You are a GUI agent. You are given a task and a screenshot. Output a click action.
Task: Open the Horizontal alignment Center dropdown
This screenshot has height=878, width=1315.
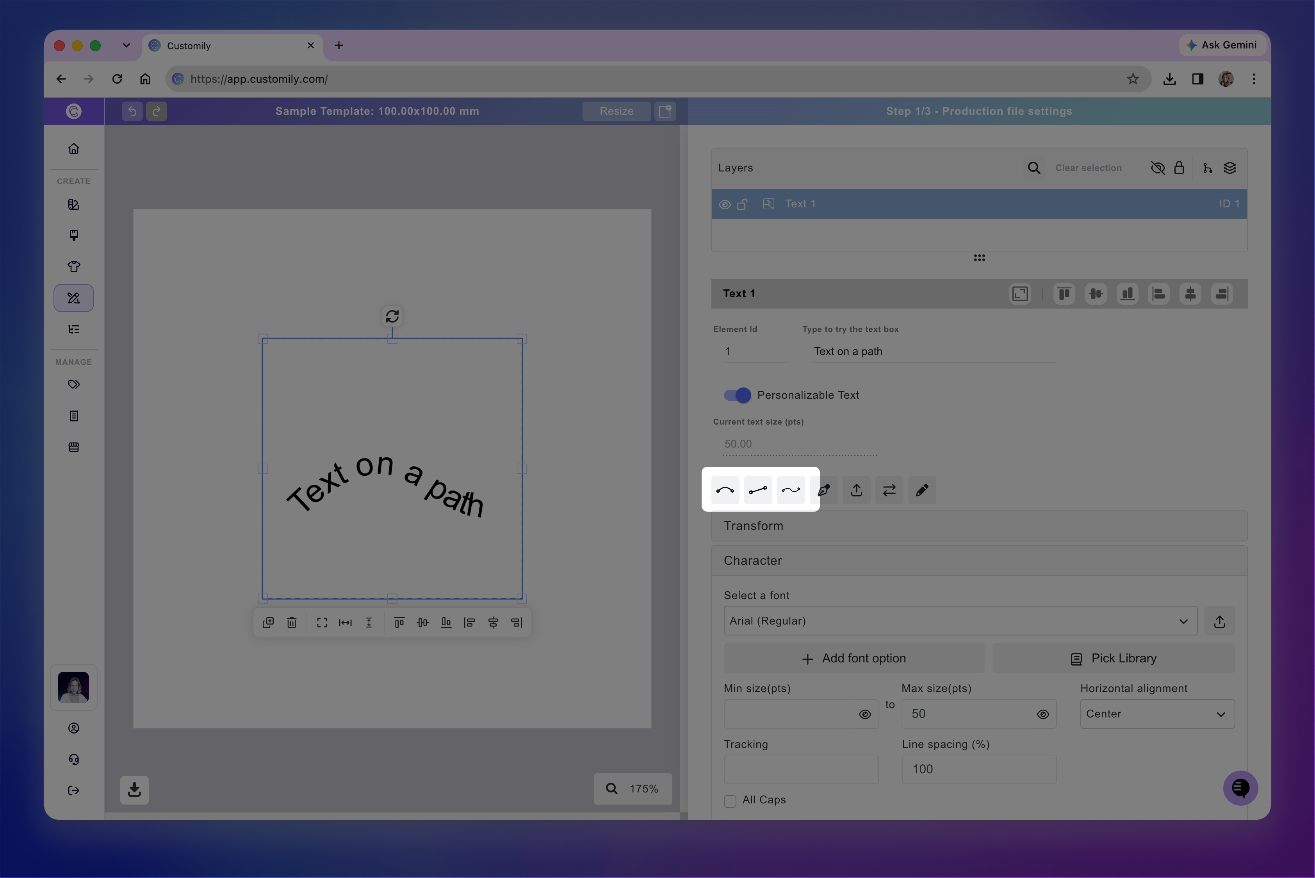click(x=1157, y=714)
